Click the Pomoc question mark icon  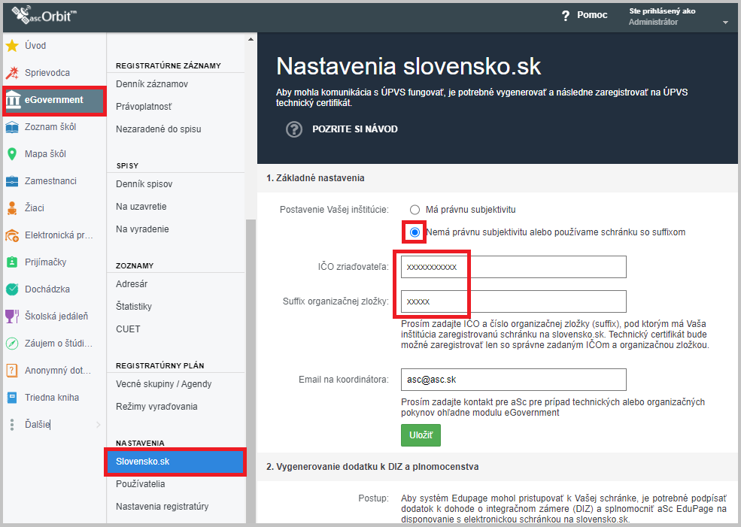click(565, 16)
